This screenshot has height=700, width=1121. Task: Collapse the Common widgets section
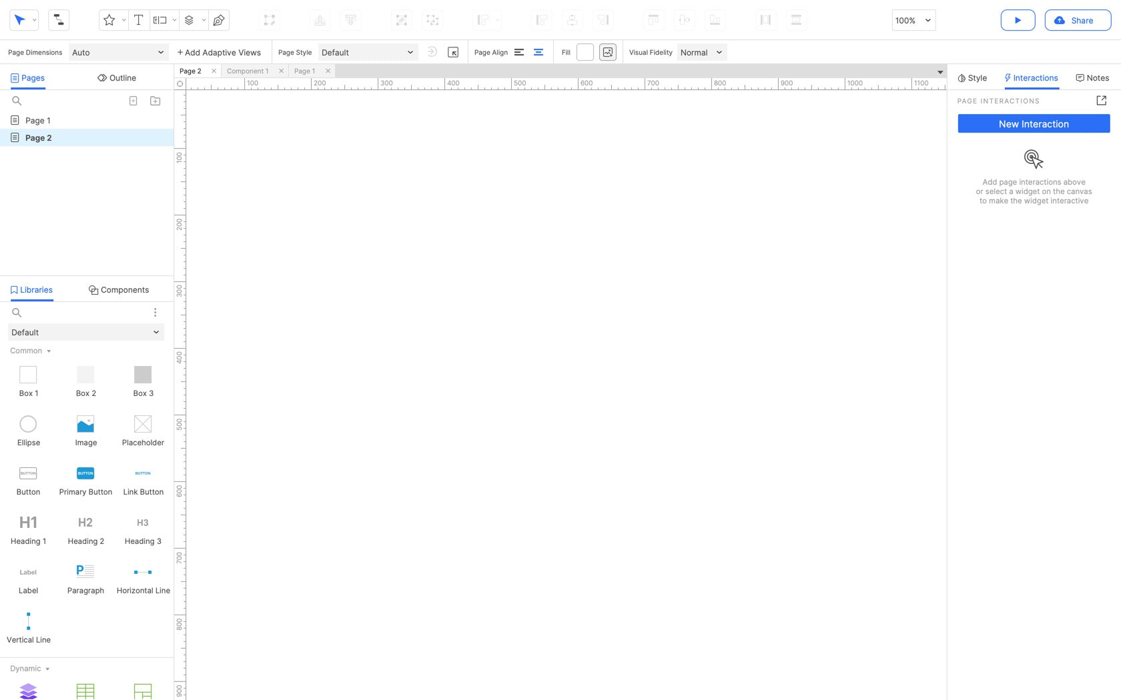point(31,351)
